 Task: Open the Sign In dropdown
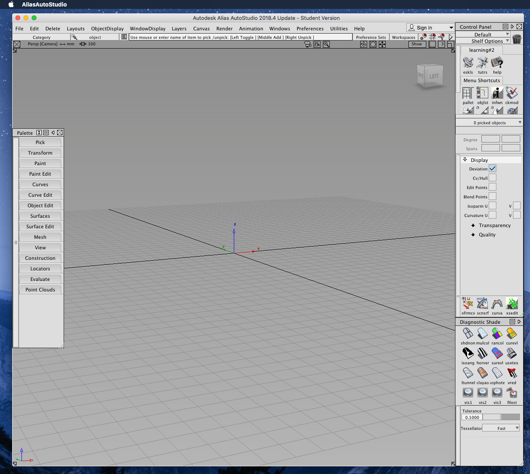pyautogui.click(x=430, y=28)
